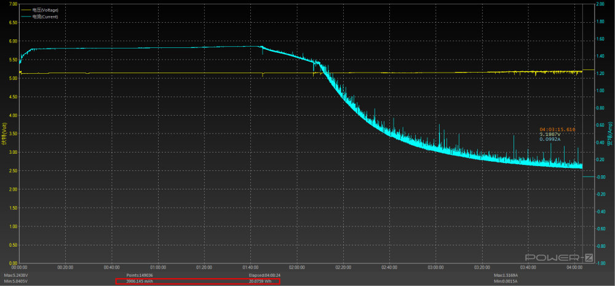
Task: Select the 3906.145 mAh capacity readout
Action: [139, 281]
